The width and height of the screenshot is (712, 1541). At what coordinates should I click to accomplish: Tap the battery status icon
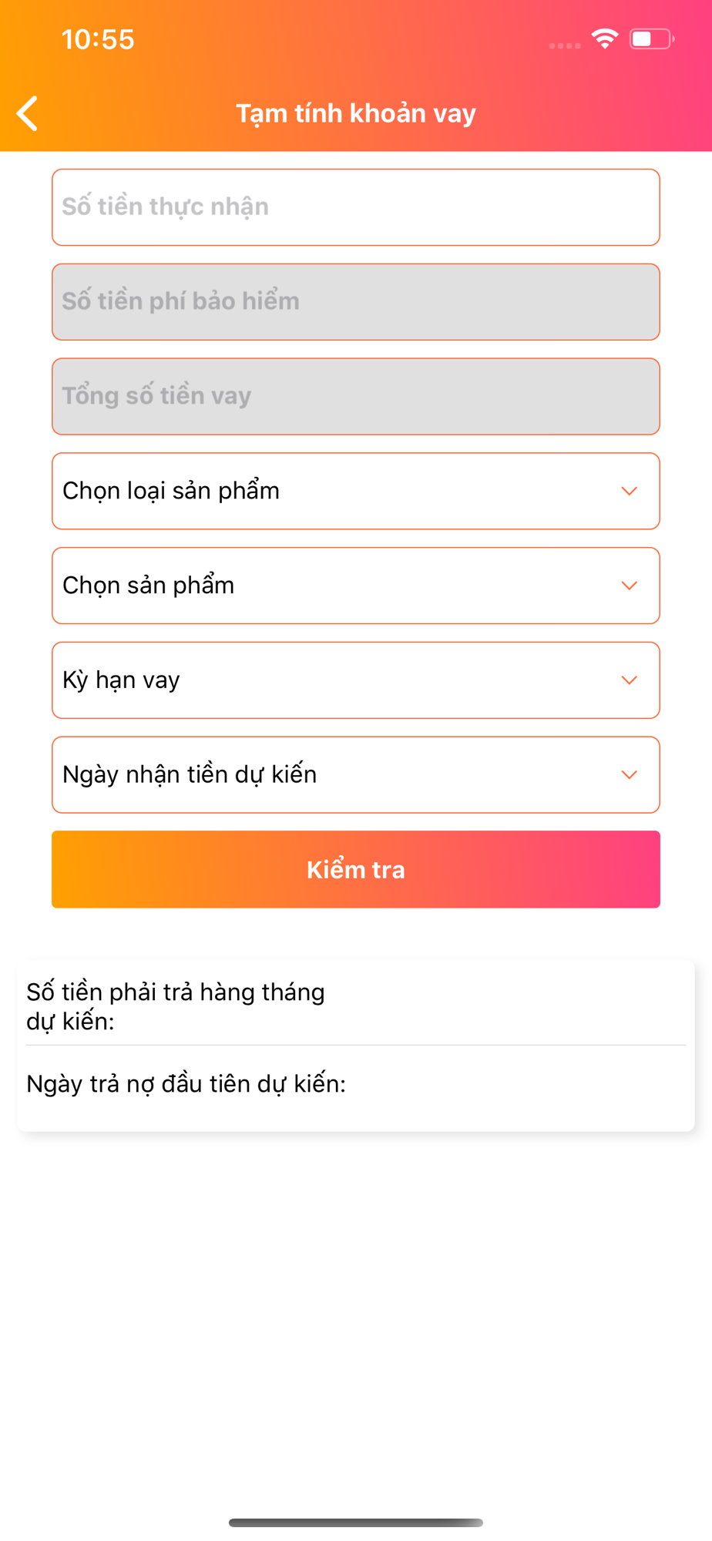[652, 39]
